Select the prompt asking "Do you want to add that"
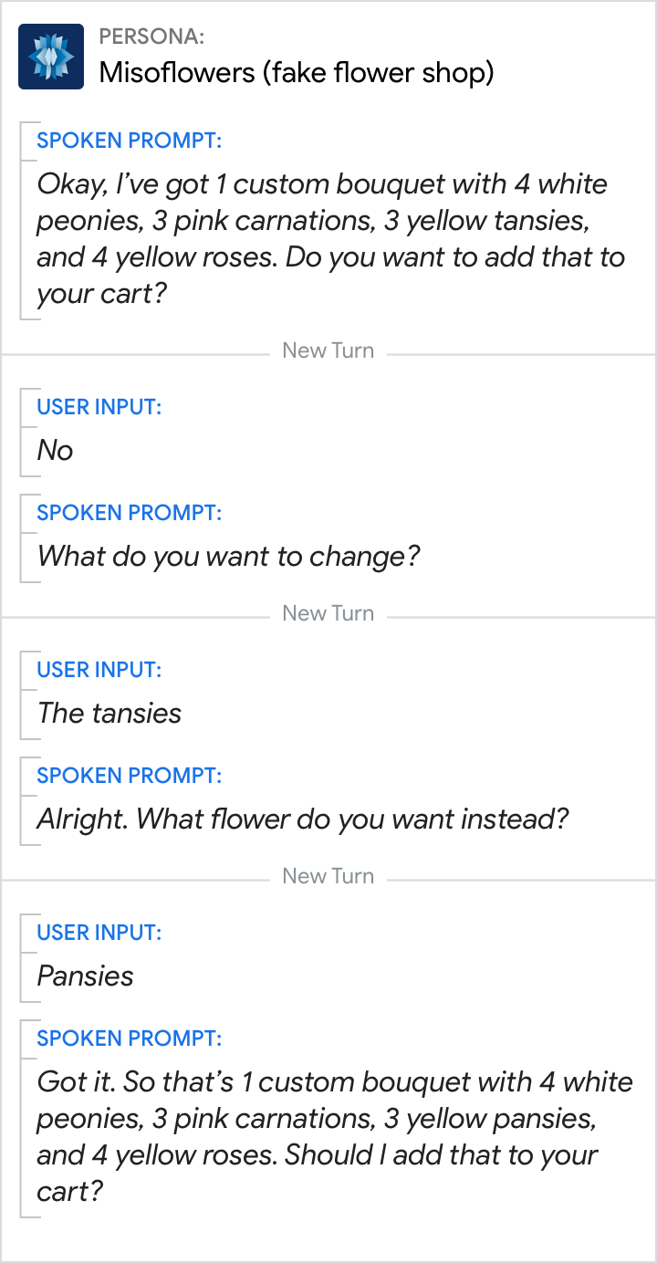The image size is (657, 1263). [x=330, y=238]
